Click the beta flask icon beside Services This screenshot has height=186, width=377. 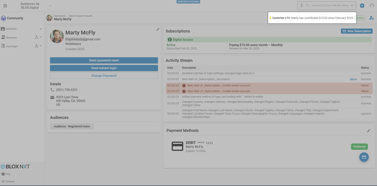tap(36, 37)
